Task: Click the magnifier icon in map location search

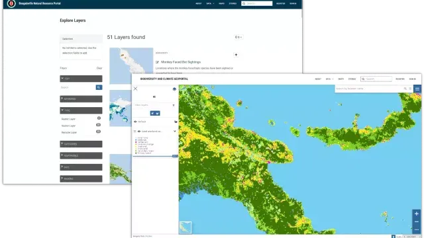Action: coord(405,89)
